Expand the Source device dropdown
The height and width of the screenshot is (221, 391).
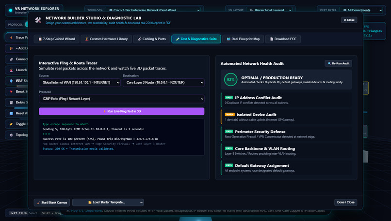[x=80, y=83]
